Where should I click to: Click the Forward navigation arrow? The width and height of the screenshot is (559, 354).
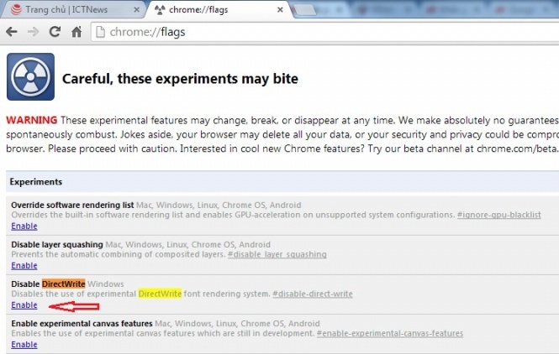33,33
